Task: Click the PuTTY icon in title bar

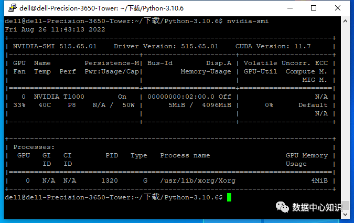Action: [13, 8]
